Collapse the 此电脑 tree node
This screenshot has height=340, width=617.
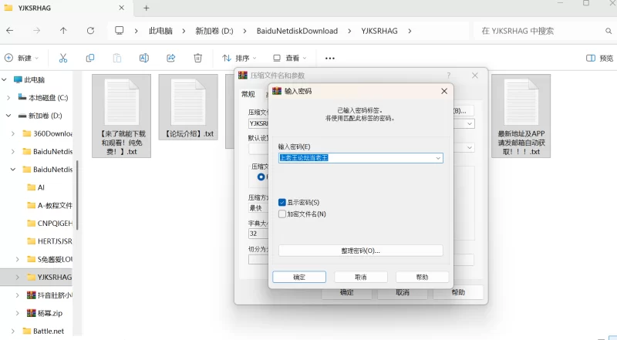[x=5, y=80]
